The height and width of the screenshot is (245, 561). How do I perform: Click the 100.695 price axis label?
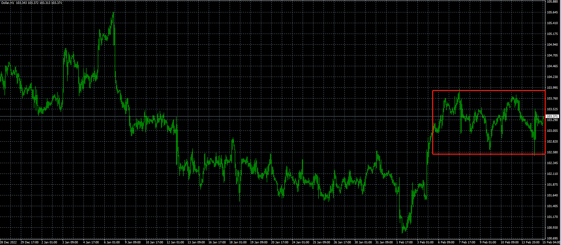click(552, 238)
